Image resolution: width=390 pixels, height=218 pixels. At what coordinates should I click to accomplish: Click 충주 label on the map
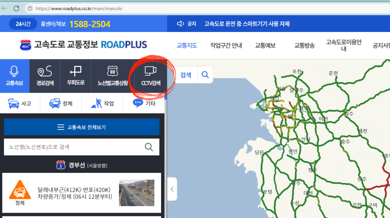tap(346, 142)
